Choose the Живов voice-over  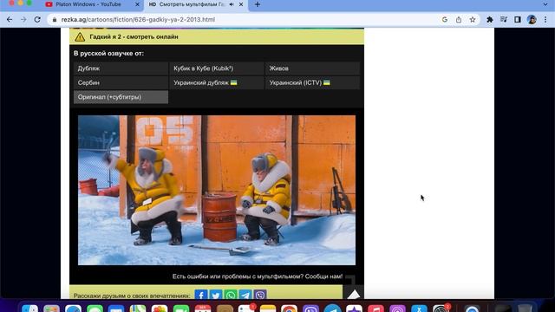pyautogui.click(x=312, y=68)
